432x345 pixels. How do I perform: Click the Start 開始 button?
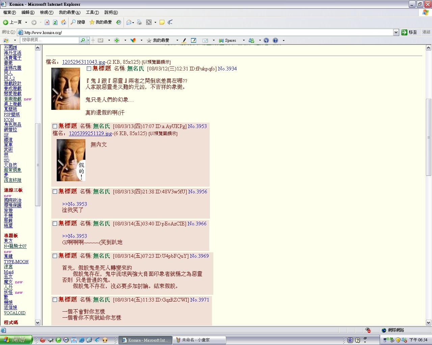pyautogui.click(x=16, y=340)
